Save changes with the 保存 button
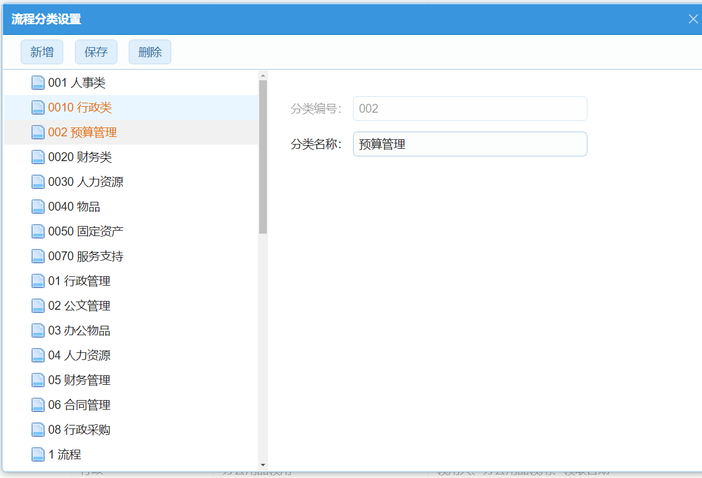 click(x=96, y=52)
